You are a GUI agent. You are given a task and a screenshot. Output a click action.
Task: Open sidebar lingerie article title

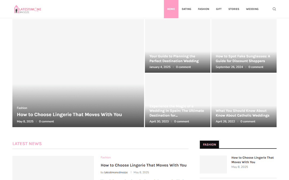[x=252, y=160]
